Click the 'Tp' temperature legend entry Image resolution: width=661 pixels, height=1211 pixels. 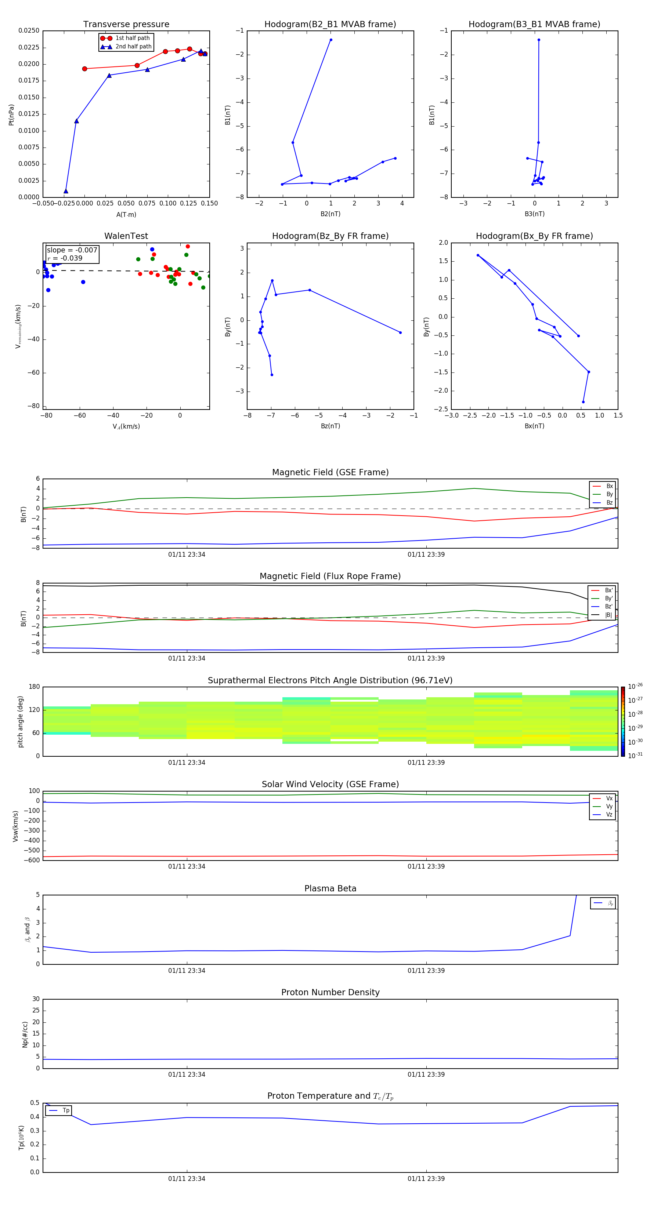tap(59, 1111)
